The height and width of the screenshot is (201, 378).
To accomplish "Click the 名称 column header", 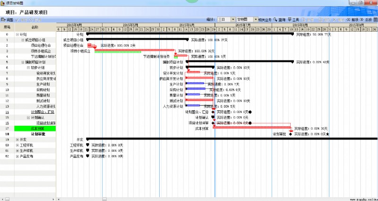I will point(35,27).
